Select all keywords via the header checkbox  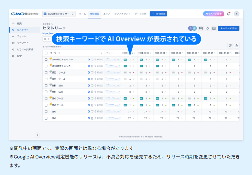[46, 53]
